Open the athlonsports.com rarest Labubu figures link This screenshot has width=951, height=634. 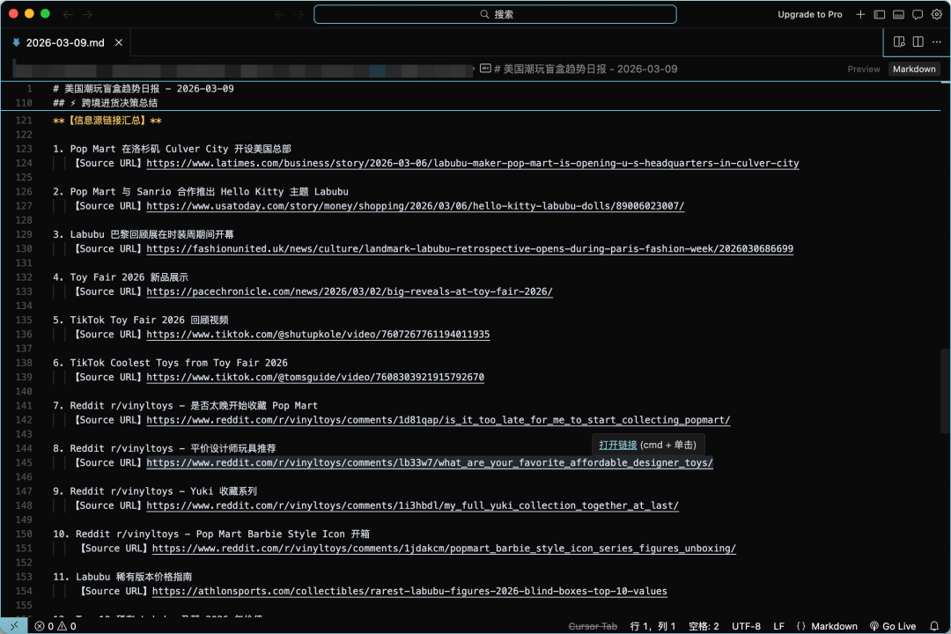pos(409,591)
